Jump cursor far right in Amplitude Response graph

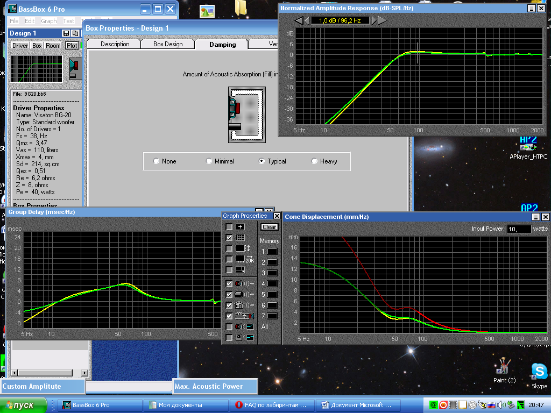click(x=383, y=20)
